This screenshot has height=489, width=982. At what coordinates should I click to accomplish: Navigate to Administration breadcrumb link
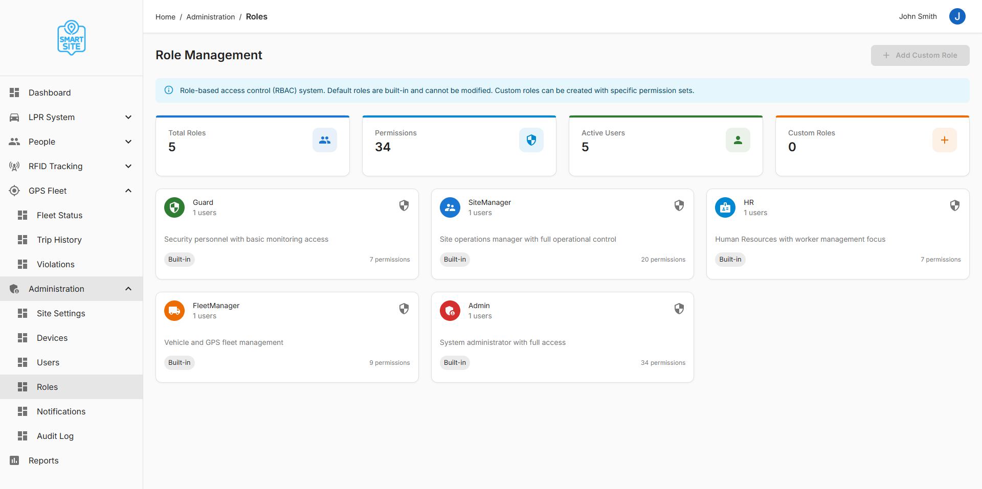point(210,17)
